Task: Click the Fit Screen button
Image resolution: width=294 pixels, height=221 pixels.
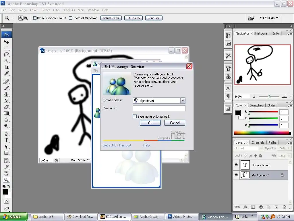Action: pos(133,18)
